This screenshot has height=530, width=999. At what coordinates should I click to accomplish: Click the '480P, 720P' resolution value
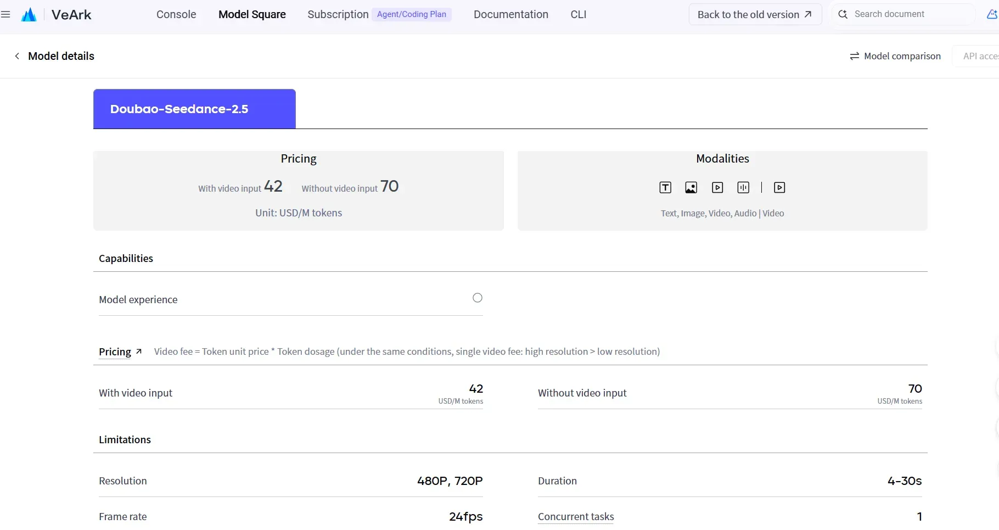(450, 481)
